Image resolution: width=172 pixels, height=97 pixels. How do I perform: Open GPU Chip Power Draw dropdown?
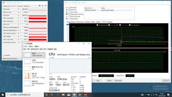click(x=18, y=33)
